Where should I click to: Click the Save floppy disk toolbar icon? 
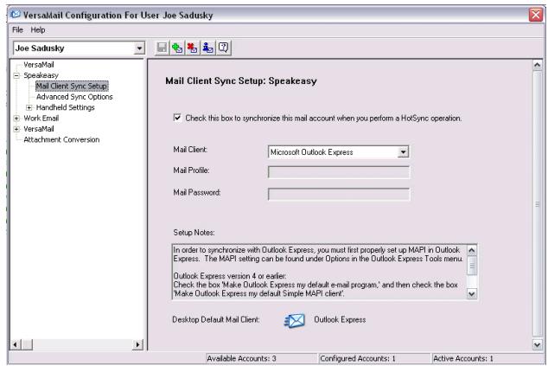pos(162,48)
